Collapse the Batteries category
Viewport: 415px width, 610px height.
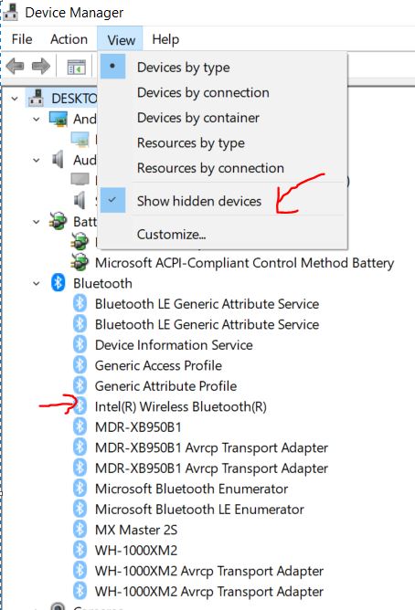[x=37, y=222]
